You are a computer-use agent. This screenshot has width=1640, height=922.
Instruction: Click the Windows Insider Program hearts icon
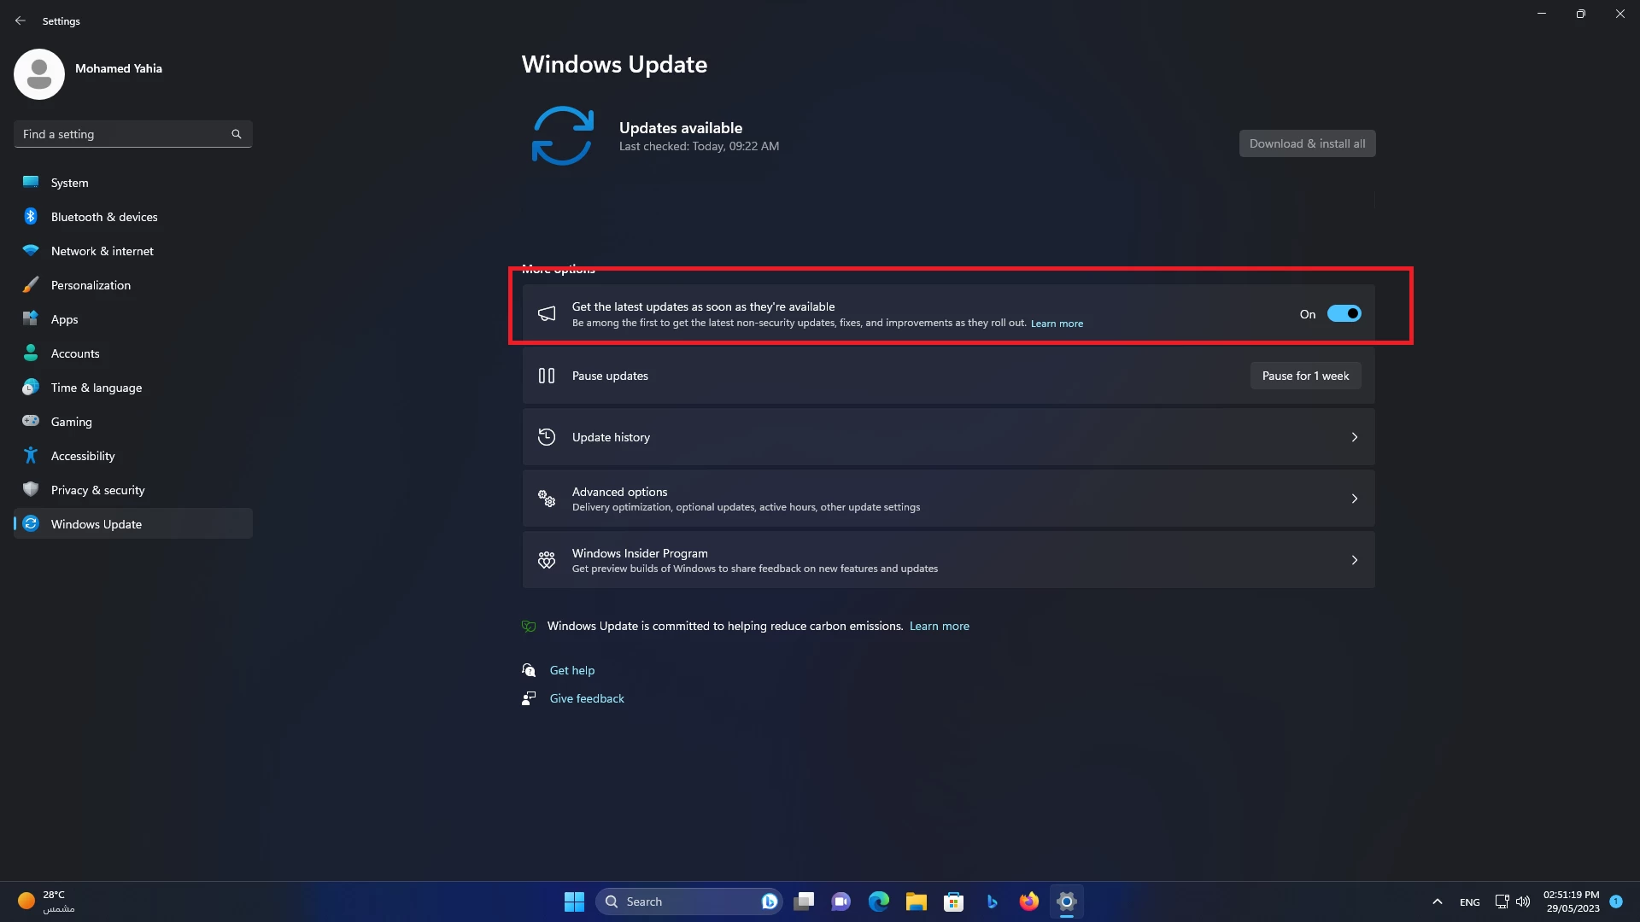pos(547,560)
